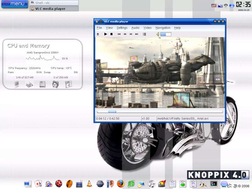The height and width of the screenshot is (189, 252).
Task: Launch the playing cards game from dock
Action: 38,184
